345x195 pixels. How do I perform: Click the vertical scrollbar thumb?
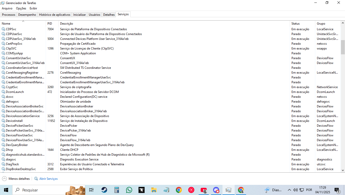(343, 47)
